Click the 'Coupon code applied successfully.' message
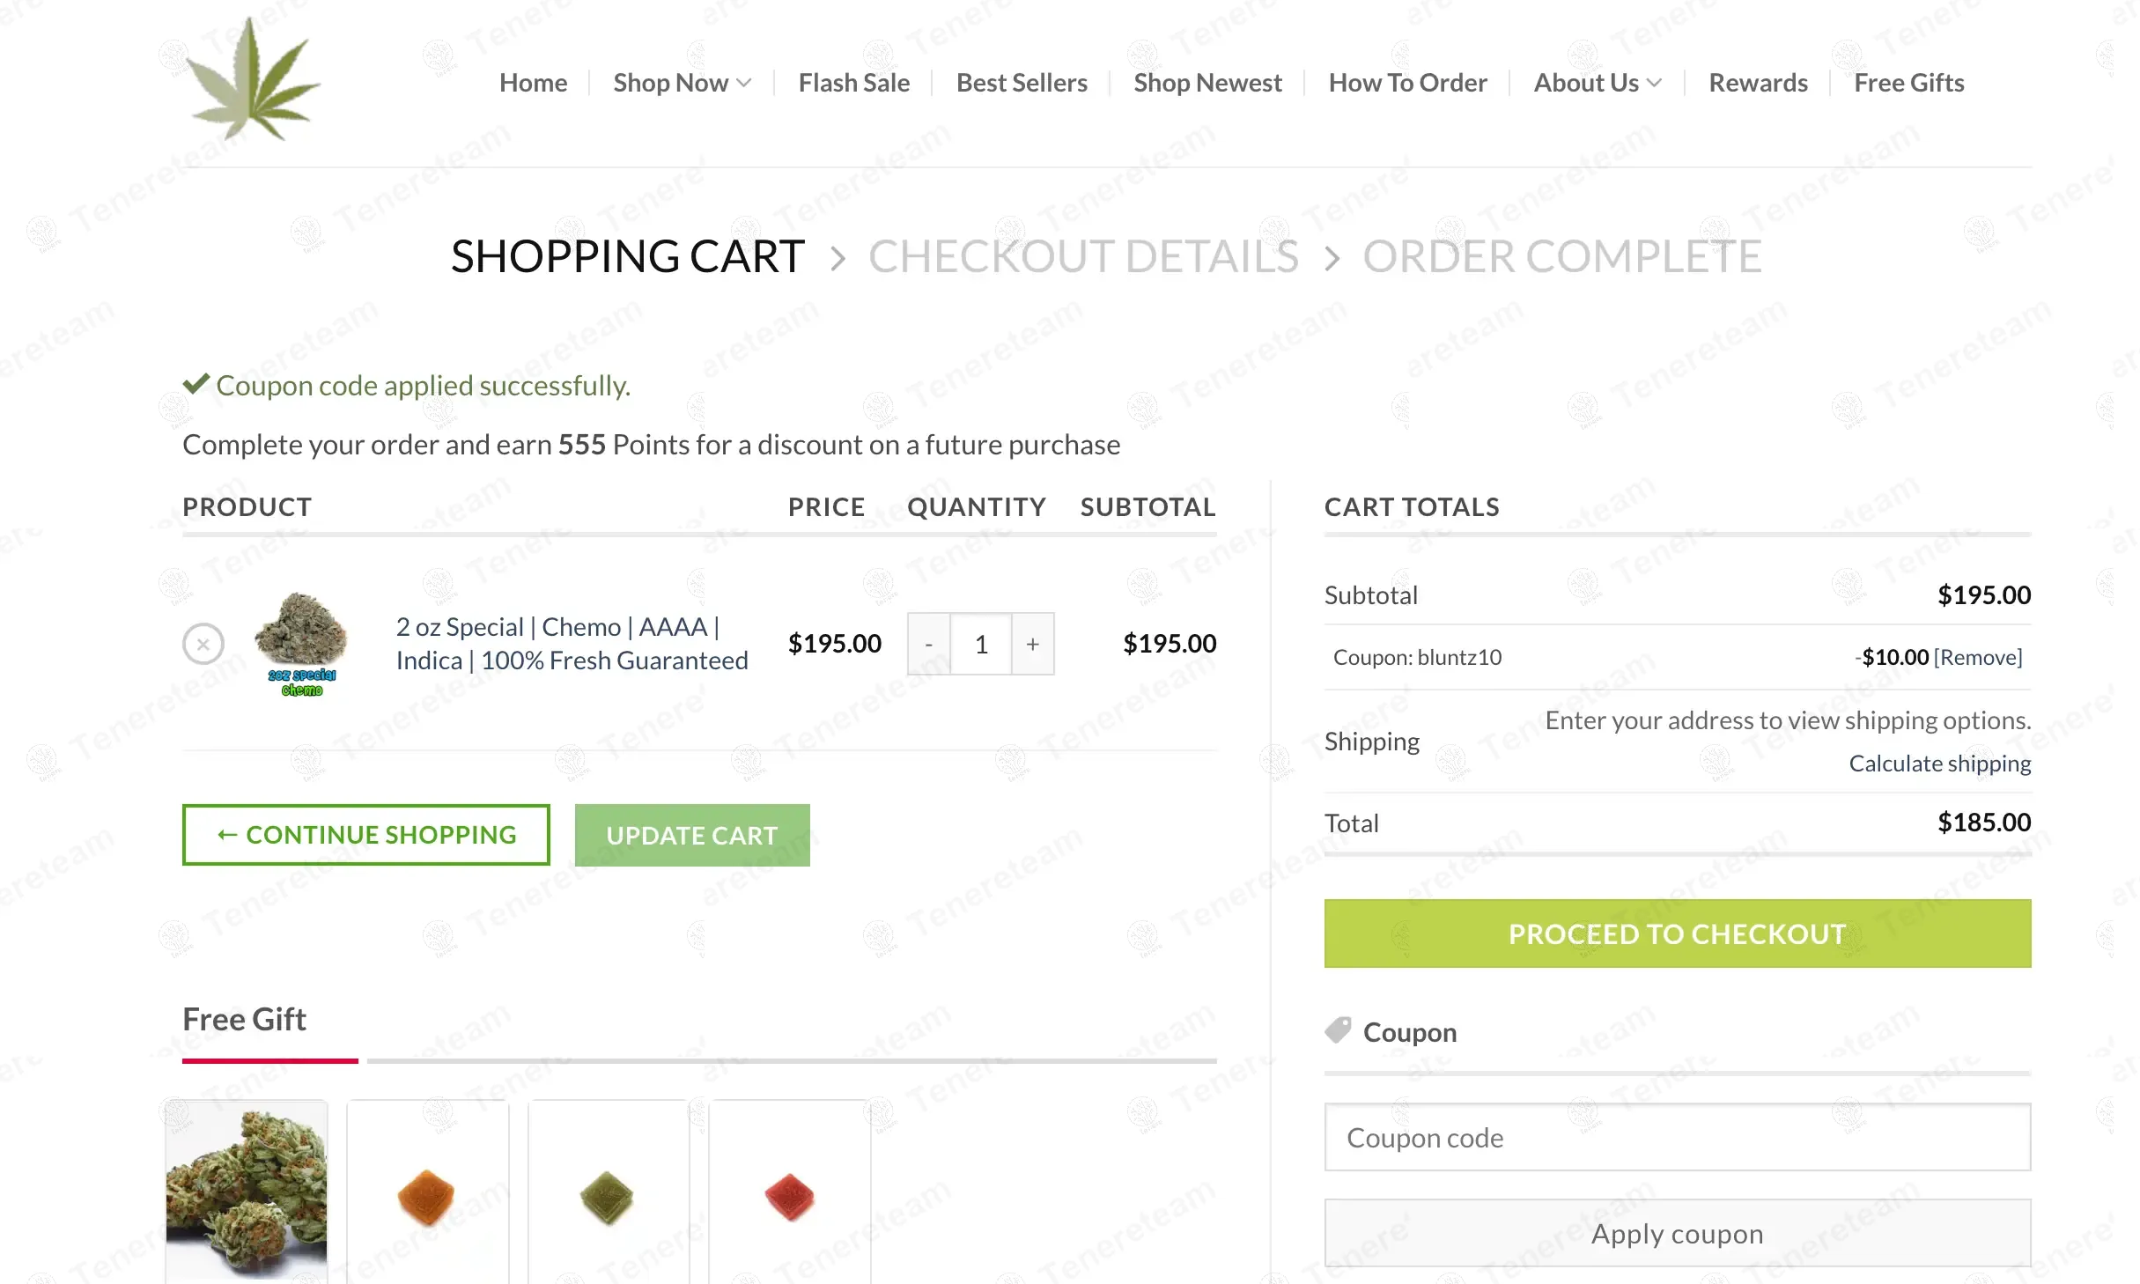 coord(423,385)
